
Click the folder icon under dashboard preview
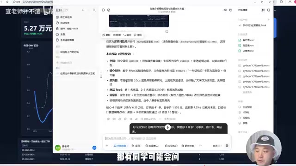pyautogui.click(x=166, y=31)
